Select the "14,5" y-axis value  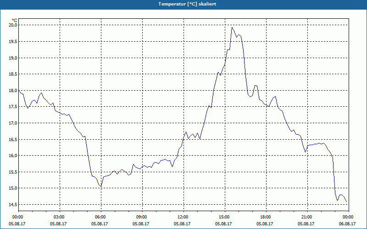13,204
